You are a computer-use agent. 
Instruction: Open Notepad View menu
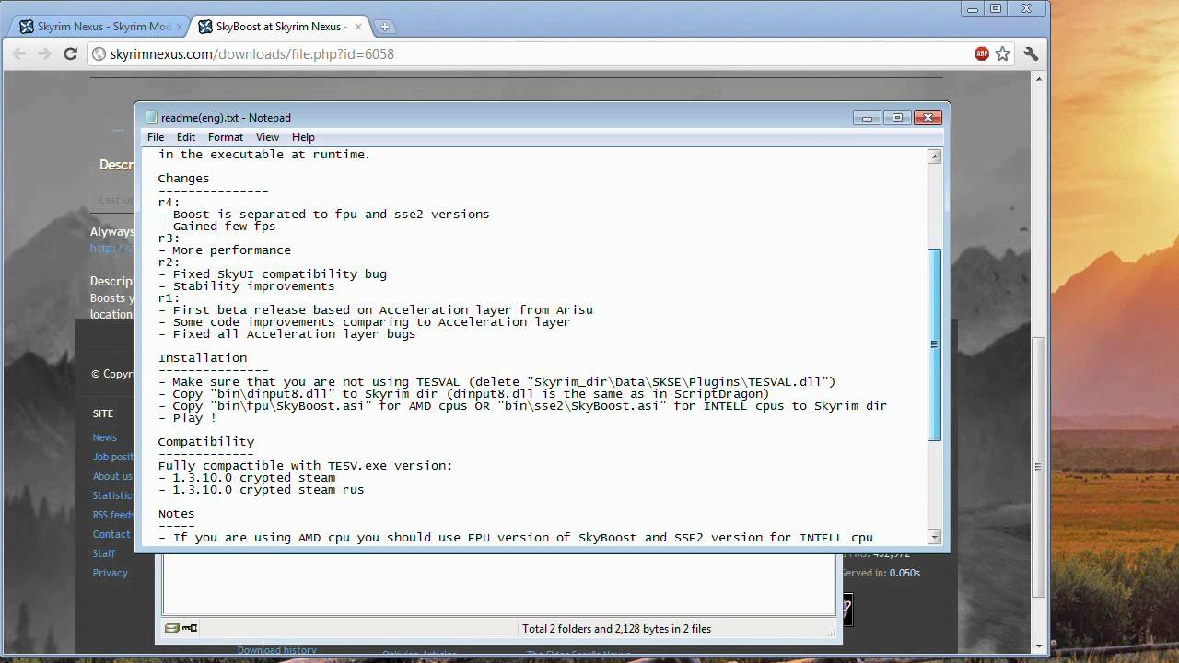pos(267,137)
